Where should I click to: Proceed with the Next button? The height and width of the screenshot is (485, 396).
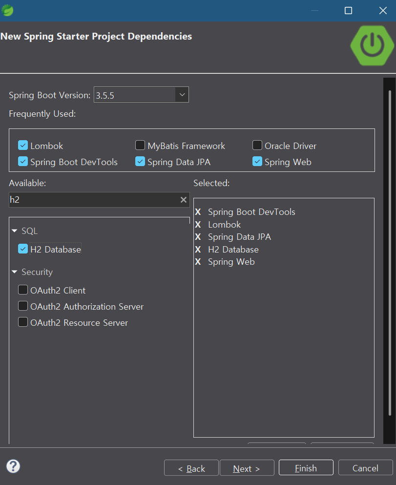click(247, 468)
